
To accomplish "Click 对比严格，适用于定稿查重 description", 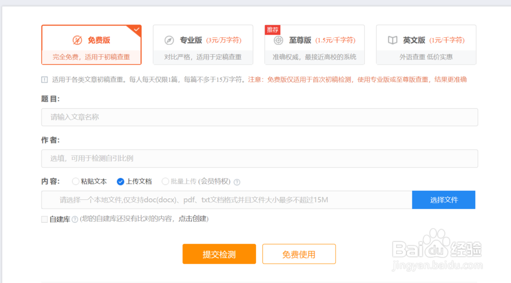I will point(203,57).
